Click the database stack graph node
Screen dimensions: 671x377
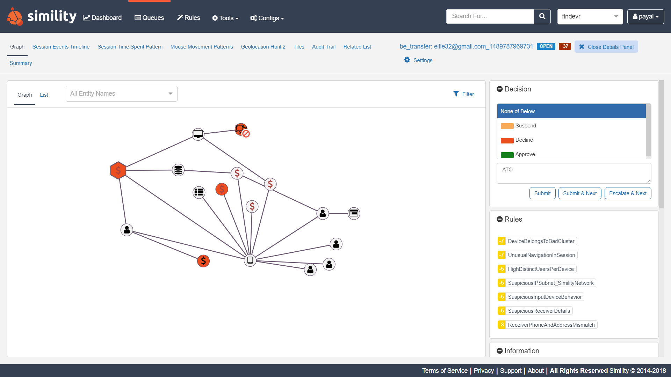[x=178, y=170]
